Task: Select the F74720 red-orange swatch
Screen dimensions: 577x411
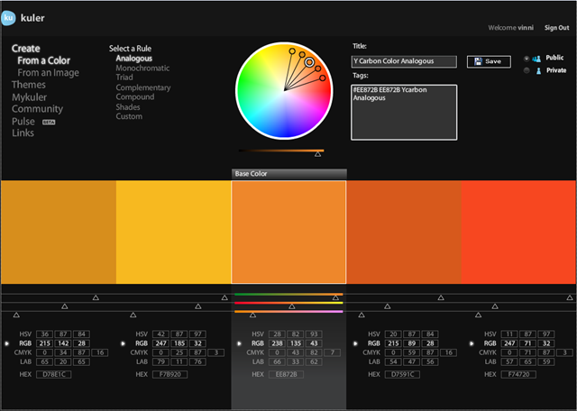Action: point(519,232)
